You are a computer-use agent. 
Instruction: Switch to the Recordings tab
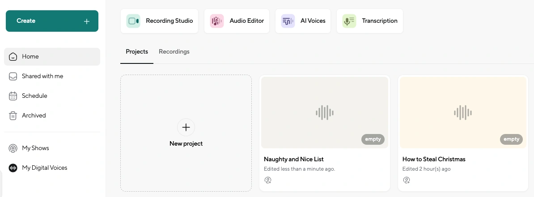tap(174, 52)
